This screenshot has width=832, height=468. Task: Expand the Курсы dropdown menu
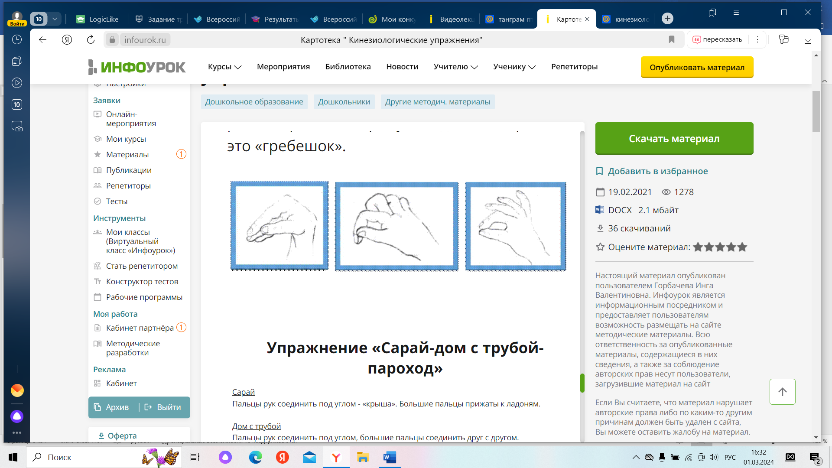point(224,67)
